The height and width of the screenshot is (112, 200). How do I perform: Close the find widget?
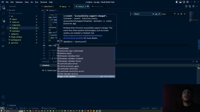tap(185, 14)
